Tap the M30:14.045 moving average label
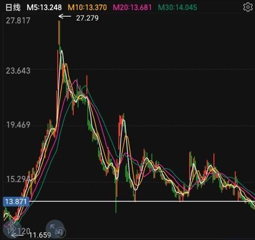 [177, 8]
